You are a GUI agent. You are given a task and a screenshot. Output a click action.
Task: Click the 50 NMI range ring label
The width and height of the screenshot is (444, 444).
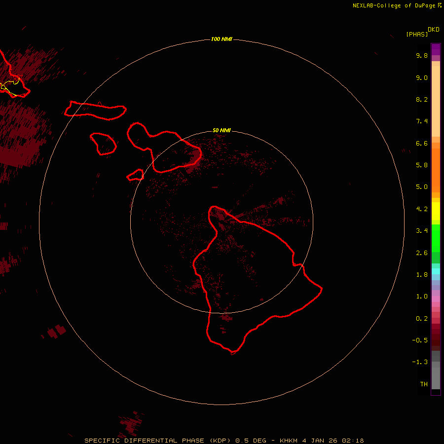(222, 130)
